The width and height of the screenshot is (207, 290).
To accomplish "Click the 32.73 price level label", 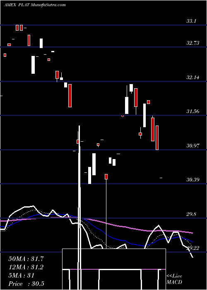I will pos(193,43).
